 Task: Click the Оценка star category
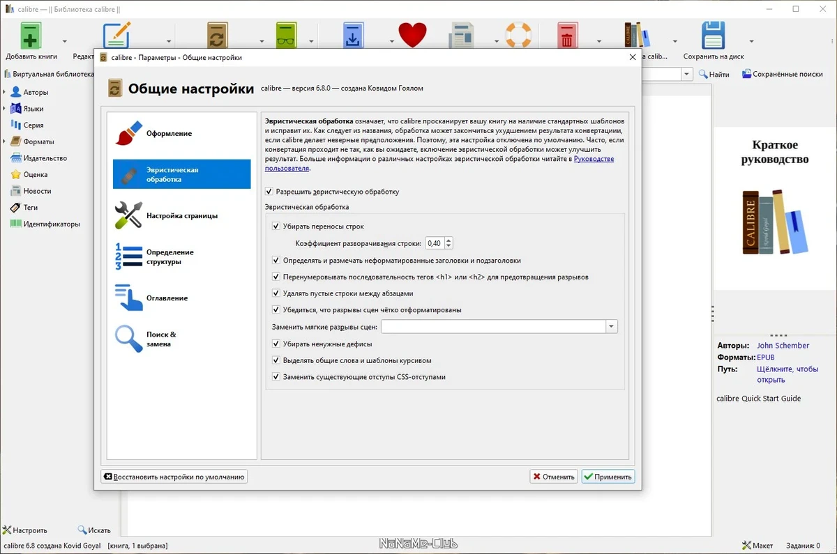pos(35,174)
